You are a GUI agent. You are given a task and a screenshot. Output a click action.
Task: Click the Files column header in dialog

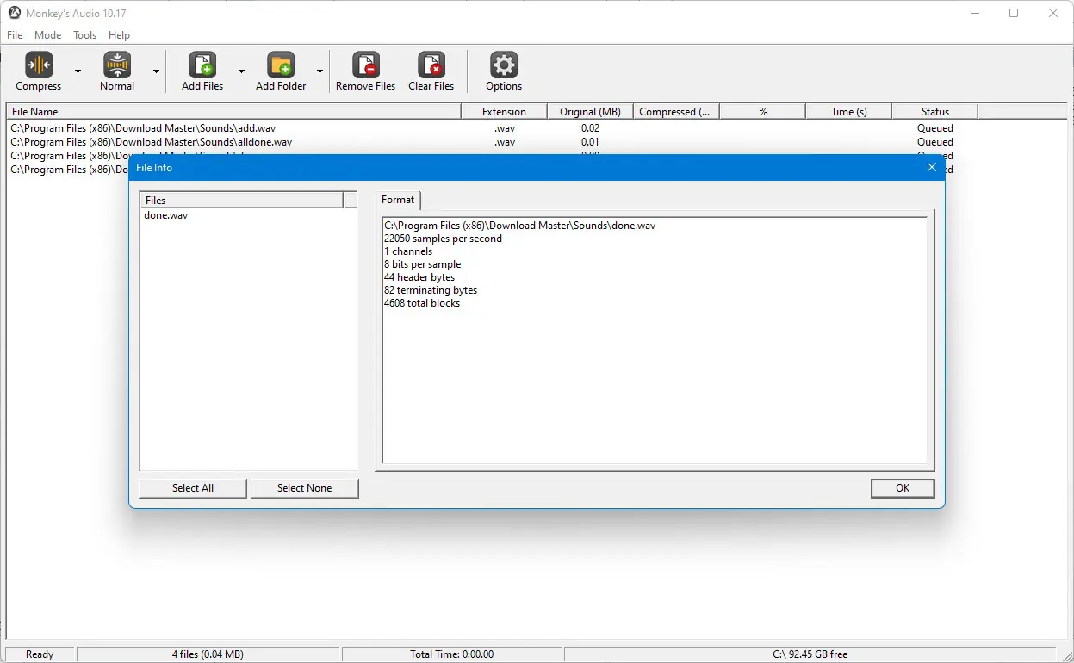click(x=241, y=201)
